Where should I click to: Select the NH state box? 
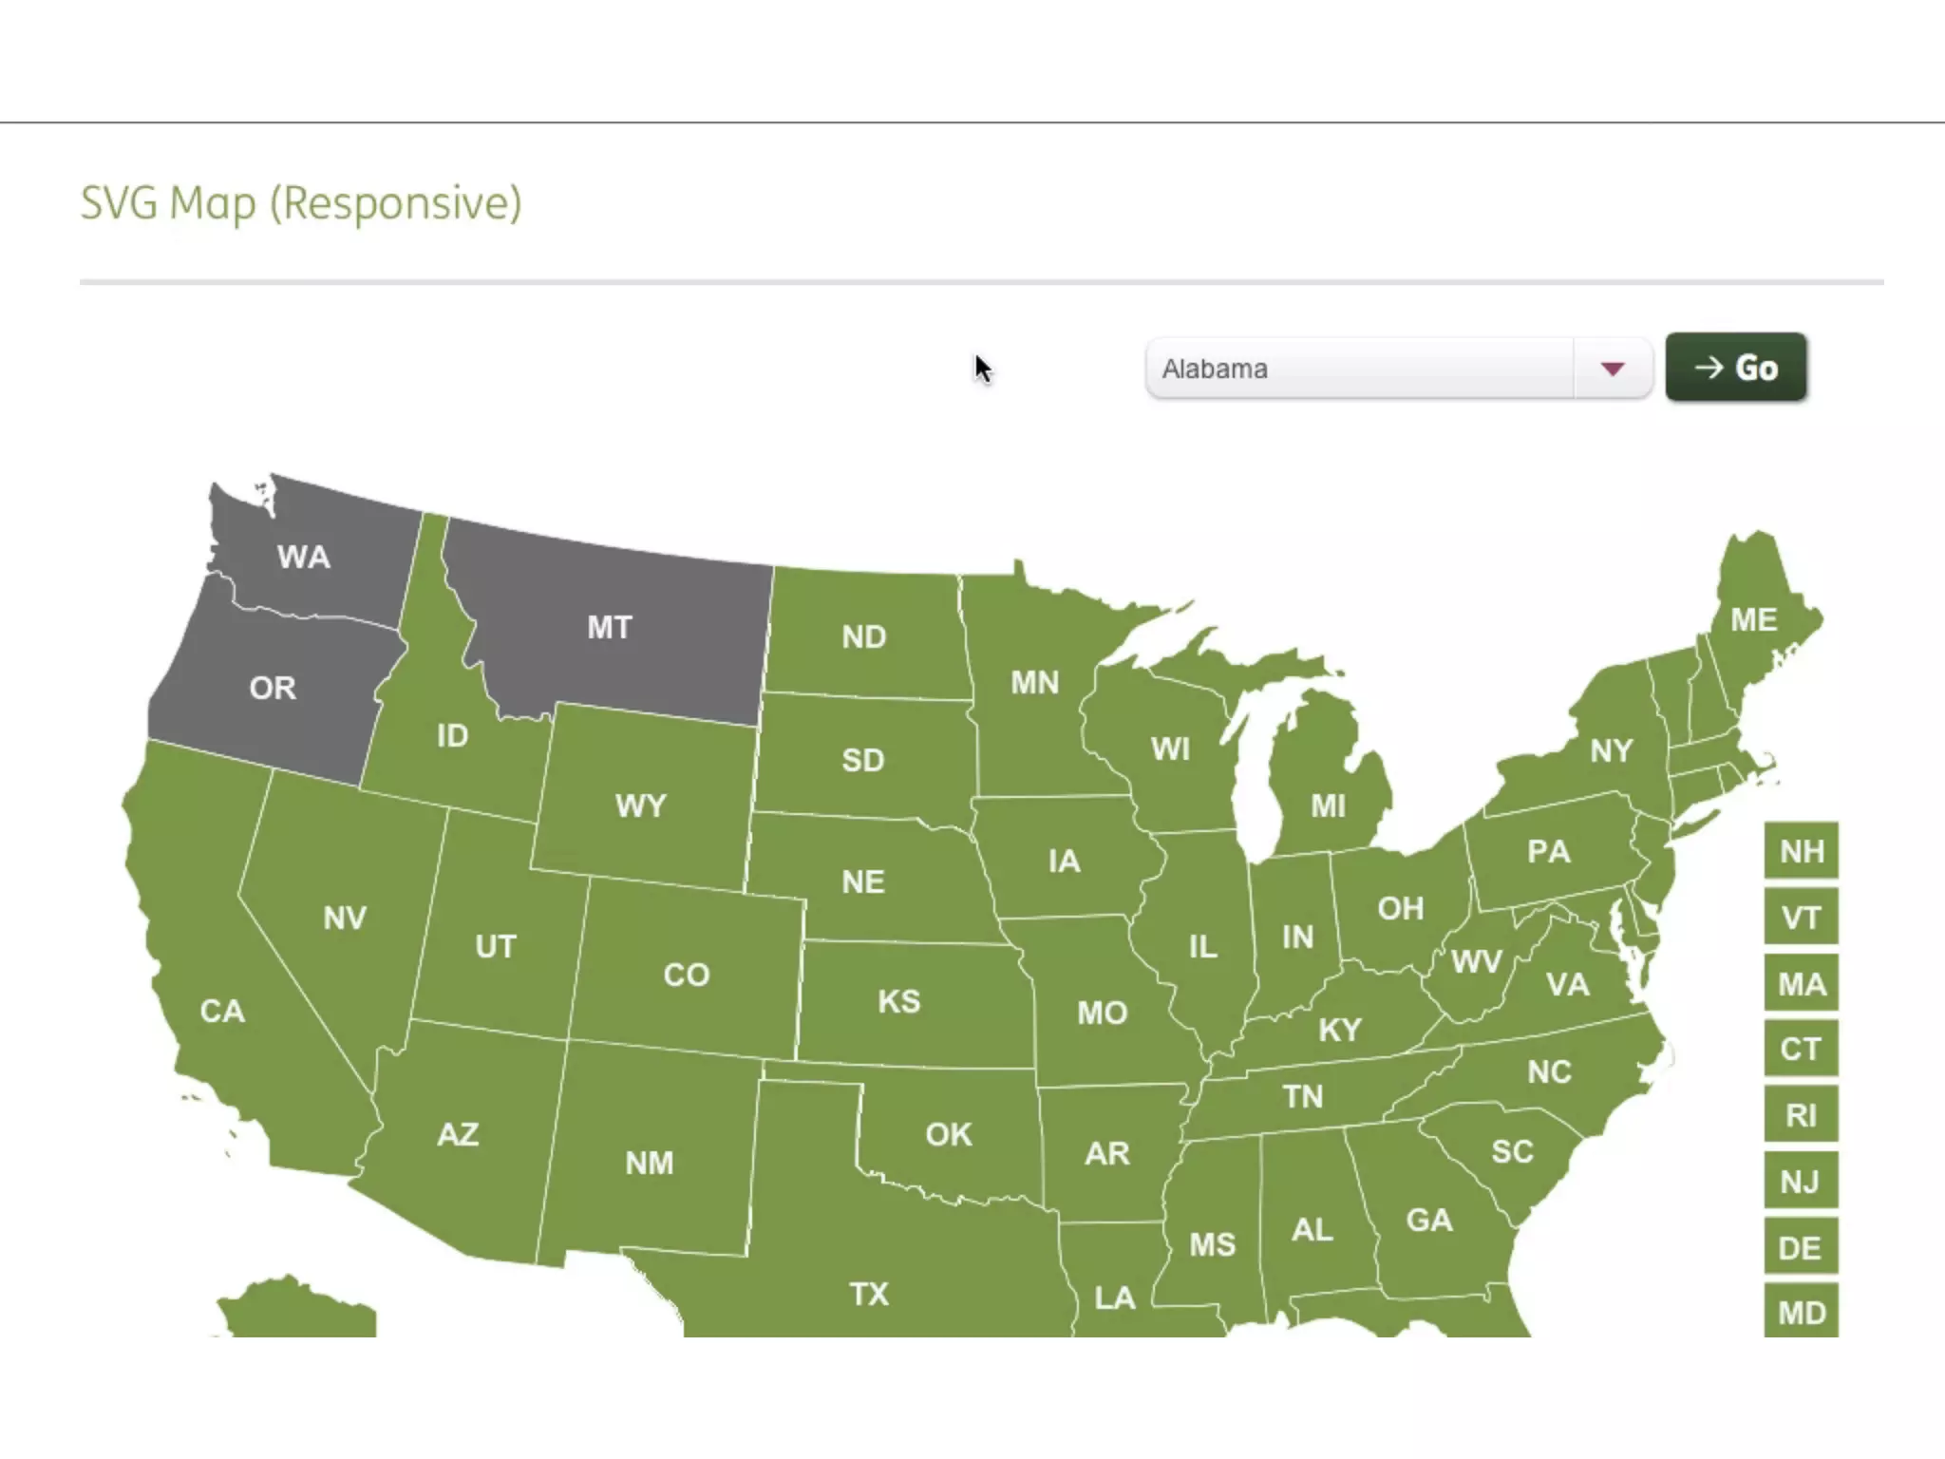pyautogui.click(x=1801, y=851)
